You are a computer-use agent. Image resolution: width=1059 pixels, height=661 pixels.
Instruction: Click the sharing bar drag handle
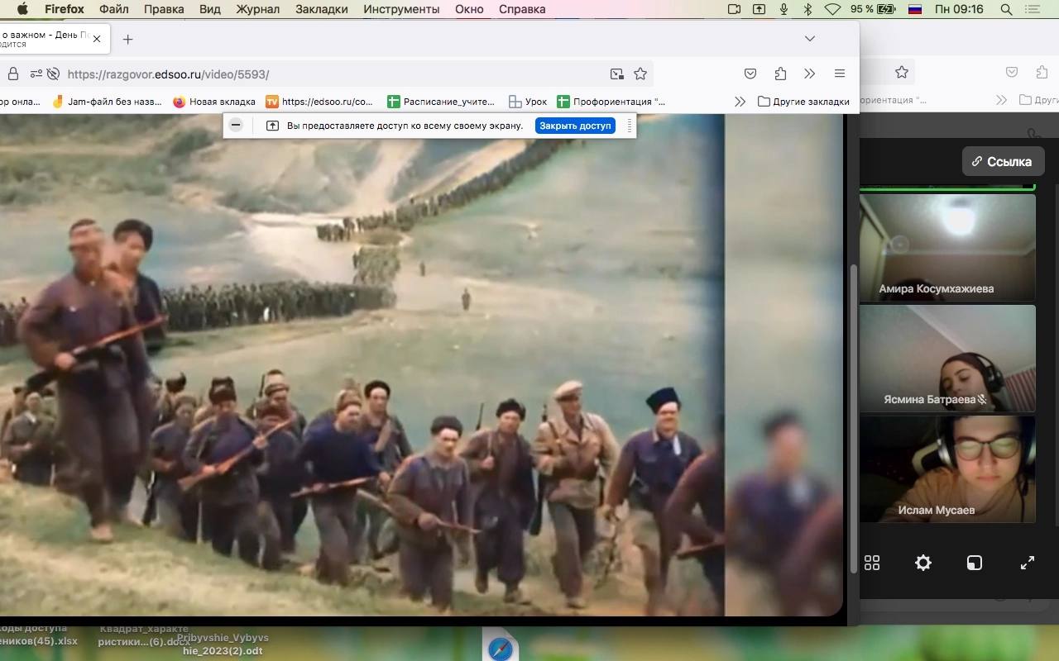click(630, 126)
